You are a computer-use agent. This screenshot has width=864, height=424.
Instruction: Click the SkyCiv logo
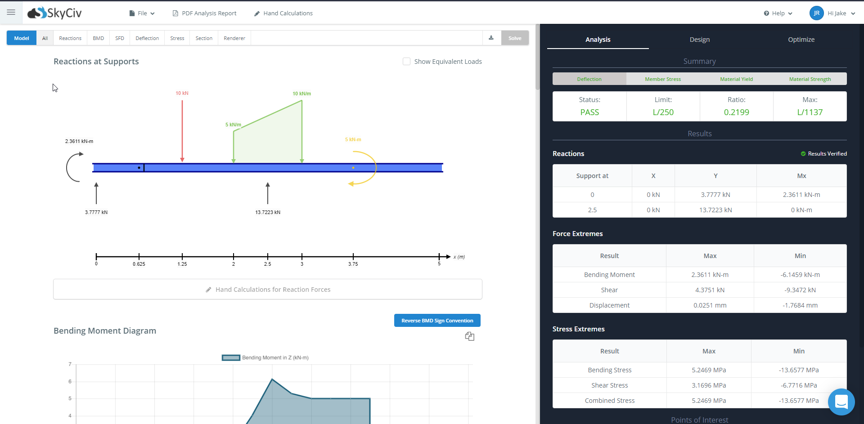click(x=54, y=13)
